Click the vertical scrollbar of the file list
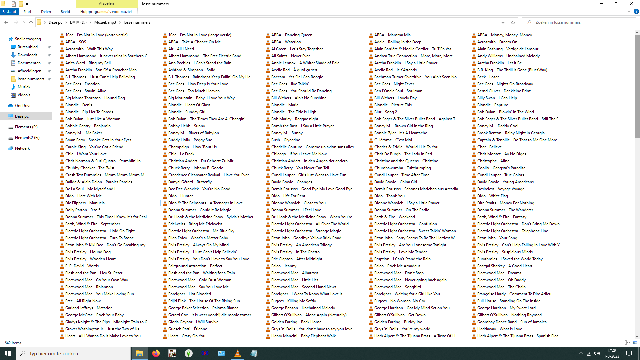This screenshot has width=640, height=360. (x=637, y=87)
